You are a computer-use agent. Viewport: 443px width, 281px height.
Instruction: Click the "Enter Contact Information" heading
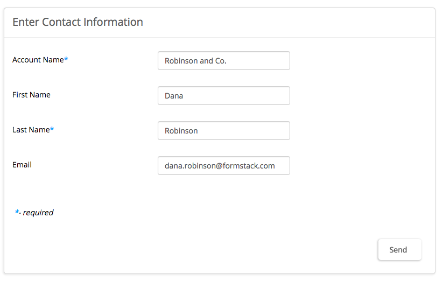(78, 22)
